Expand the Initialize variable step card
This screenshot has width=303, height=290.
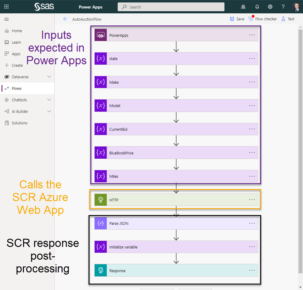(x=176, y=247)
